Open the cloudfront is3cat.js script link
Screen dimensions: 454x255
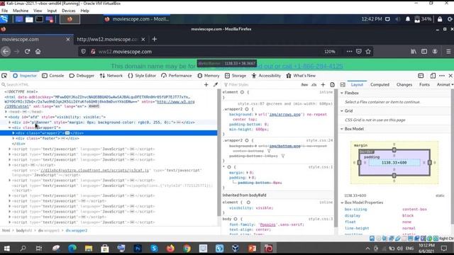(94, 170)
